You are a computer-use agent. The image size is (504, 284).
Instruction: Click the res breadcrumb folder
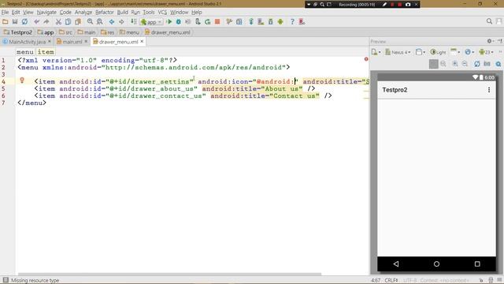(107, 32)
